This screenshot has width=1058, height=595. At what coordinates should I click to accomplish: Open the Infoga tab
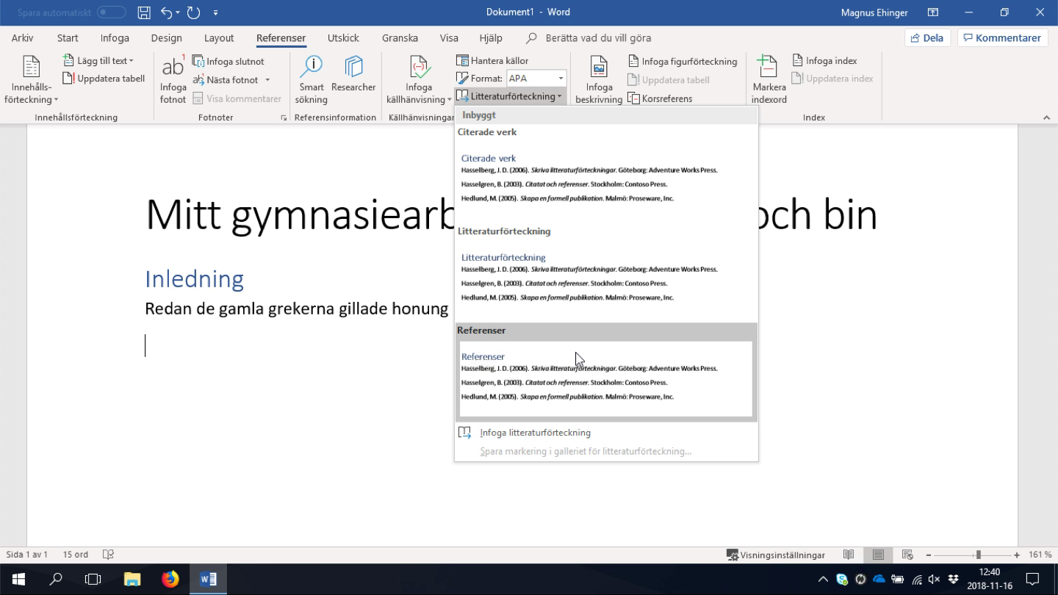click(x=115, y=38)
